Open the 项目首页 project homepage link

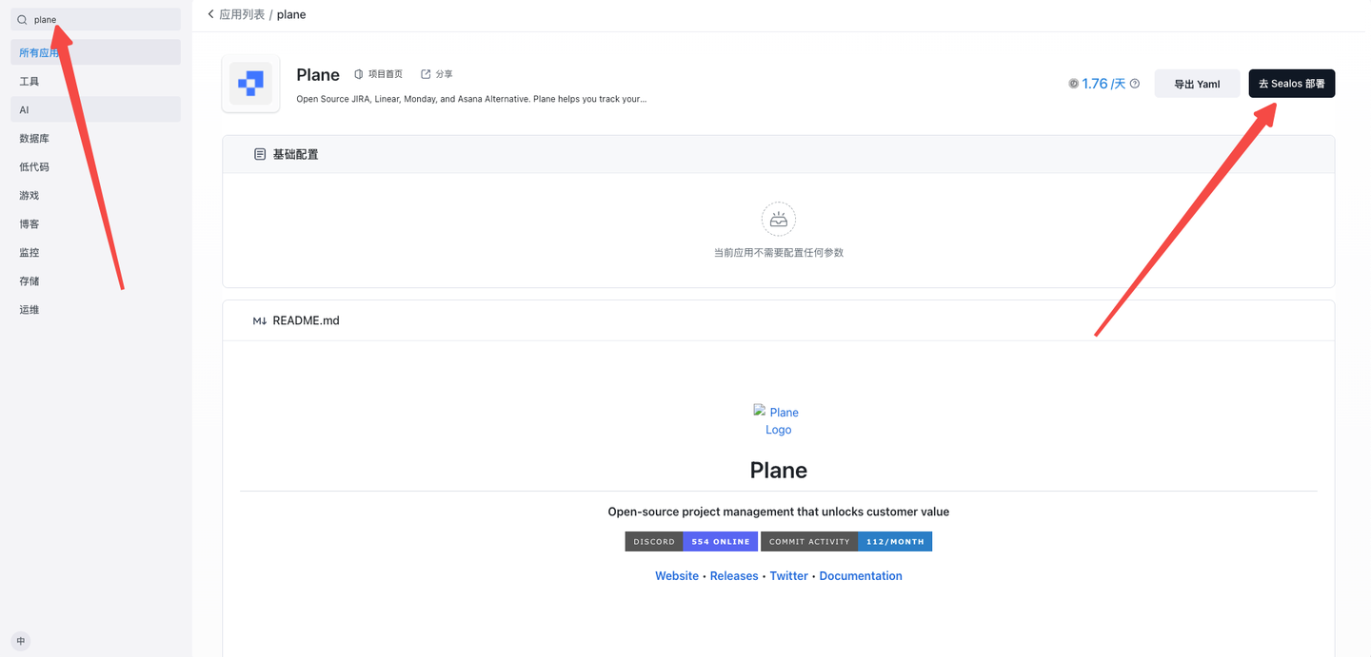(378, 74)
